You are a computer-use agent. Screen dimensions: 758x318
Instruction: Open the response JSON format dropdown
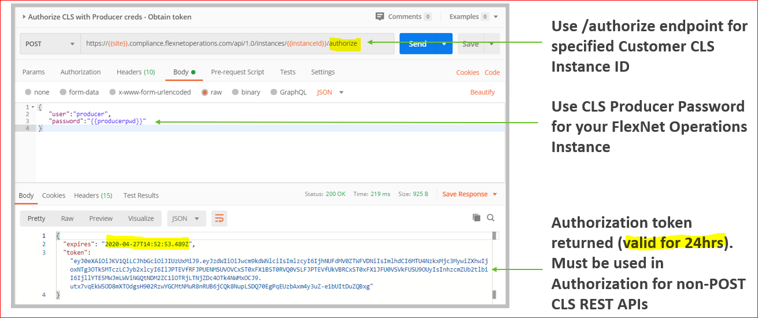186,219
